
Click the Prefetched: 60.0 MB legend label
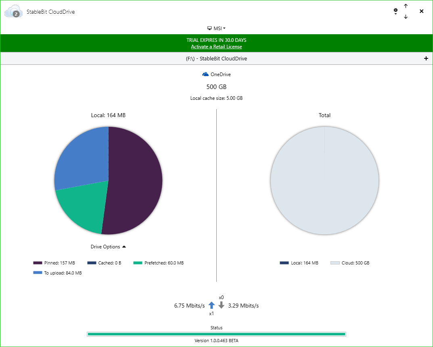[164, 263]
